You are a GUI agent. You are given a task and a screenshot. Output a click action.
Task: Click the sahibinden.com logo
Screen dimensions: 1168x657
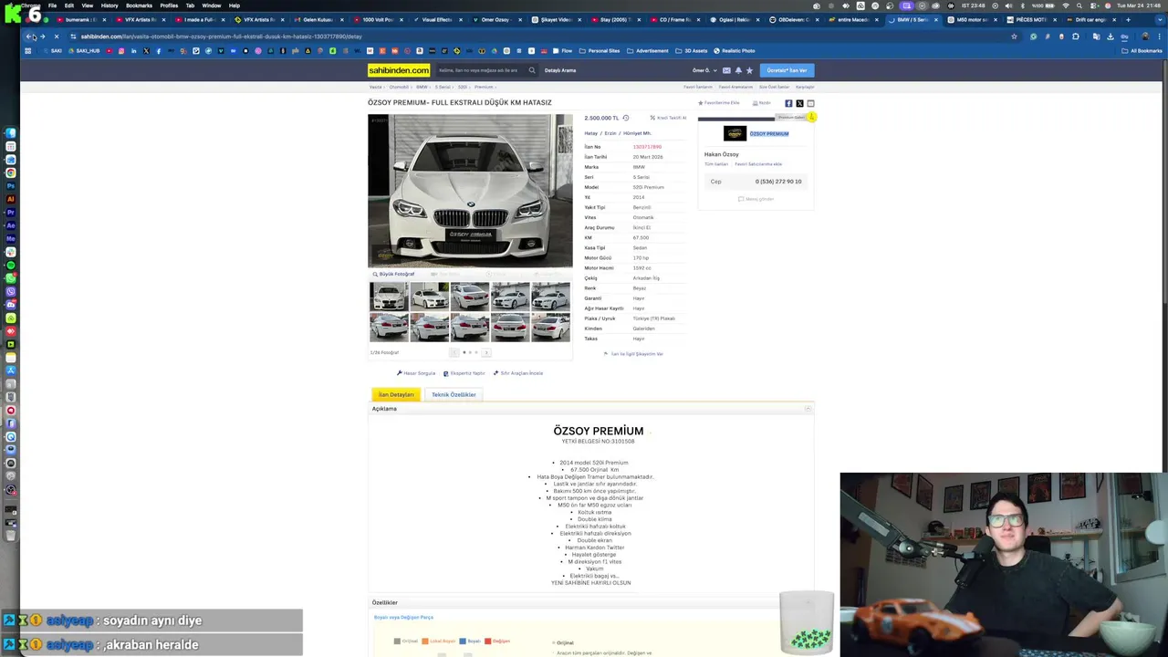click(x=399, y=70)
